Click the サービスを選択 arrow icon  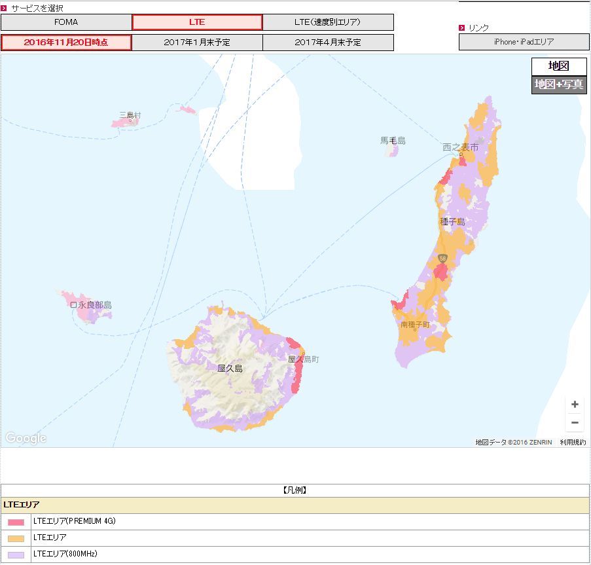click(4, 8)
